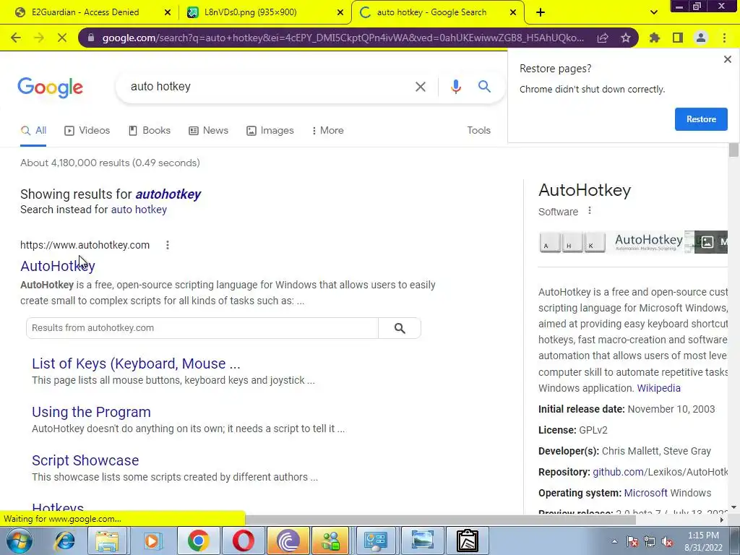
Task: Click the address bar URL
Action: coord(343,38)
